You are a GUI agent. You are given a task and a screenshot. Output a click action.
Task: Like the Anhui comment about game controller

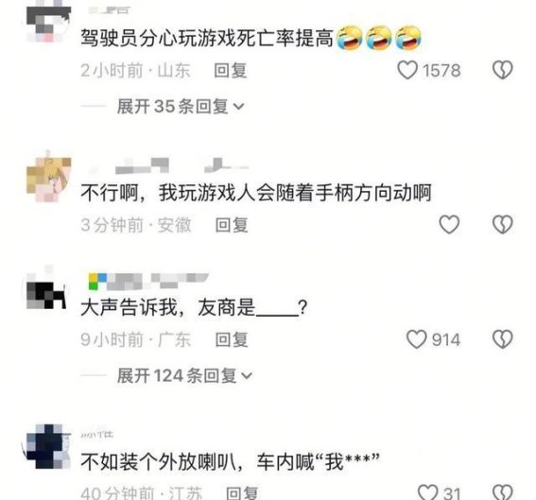pyautogui.click(x=449, y=225)
